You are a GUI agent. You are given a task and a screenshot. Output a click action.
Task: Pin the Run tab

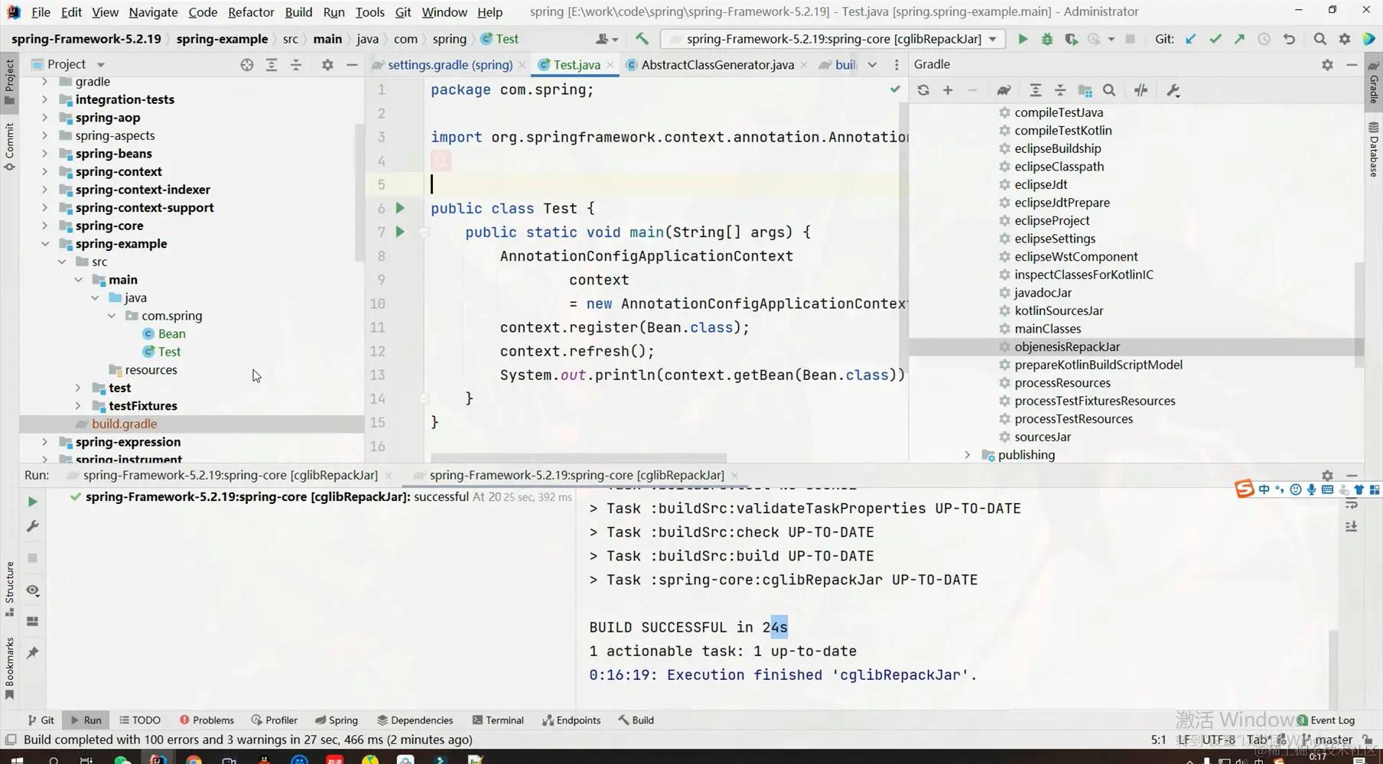[x=32, y=652]
